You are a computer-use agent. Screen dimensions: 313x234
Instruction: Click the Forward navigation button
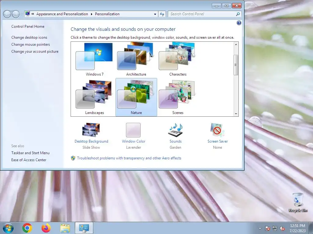[x=16, y=14]
